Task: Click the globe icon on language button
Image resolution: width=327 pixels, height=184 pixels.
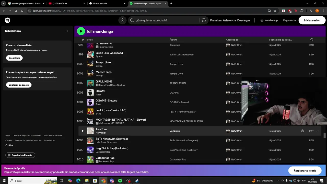Action: [x=9, y=155]
